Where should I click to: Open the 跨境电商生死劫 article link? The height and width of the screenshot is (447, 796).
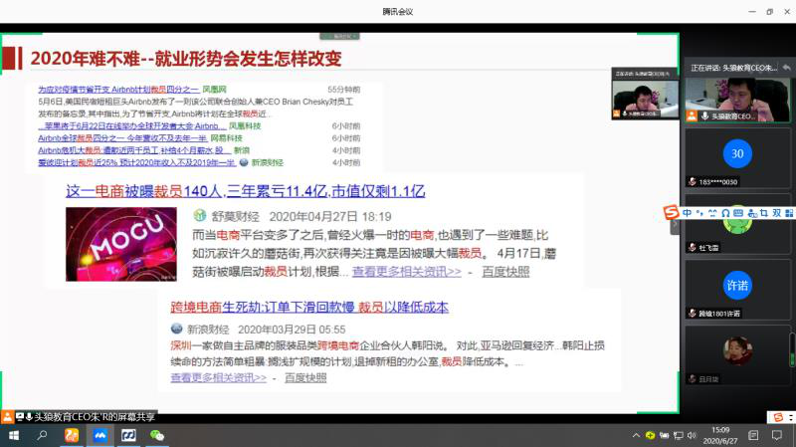[309, 307]
